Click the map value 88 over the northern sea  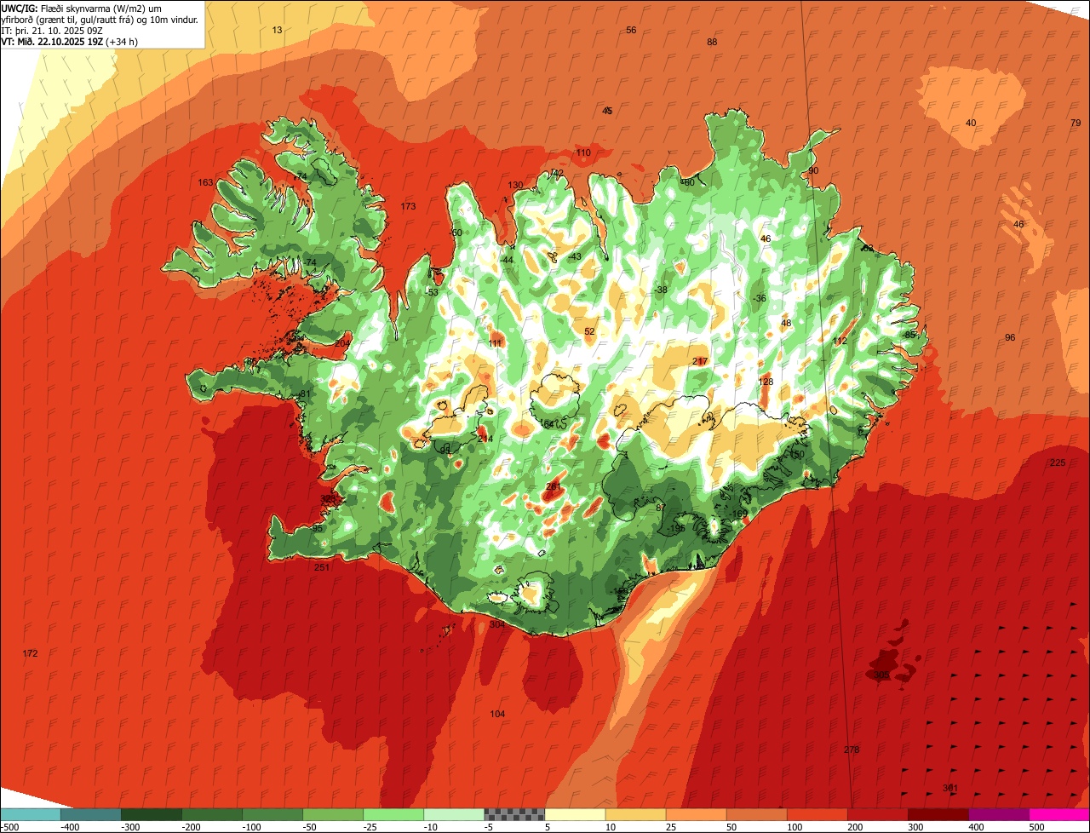point(712,42)
